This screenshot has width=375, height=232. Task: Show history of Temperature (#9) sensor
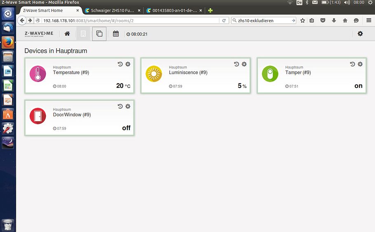click(x=120, y=64)
